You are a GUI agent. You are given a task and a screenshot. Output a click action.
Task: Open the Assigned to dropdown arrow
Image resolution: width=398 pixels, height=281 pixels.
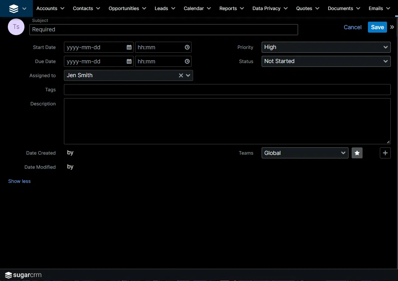[188, 75]
